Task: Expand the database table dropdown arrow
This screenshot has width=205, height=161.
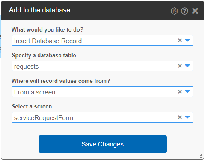Action: (187, 66)
